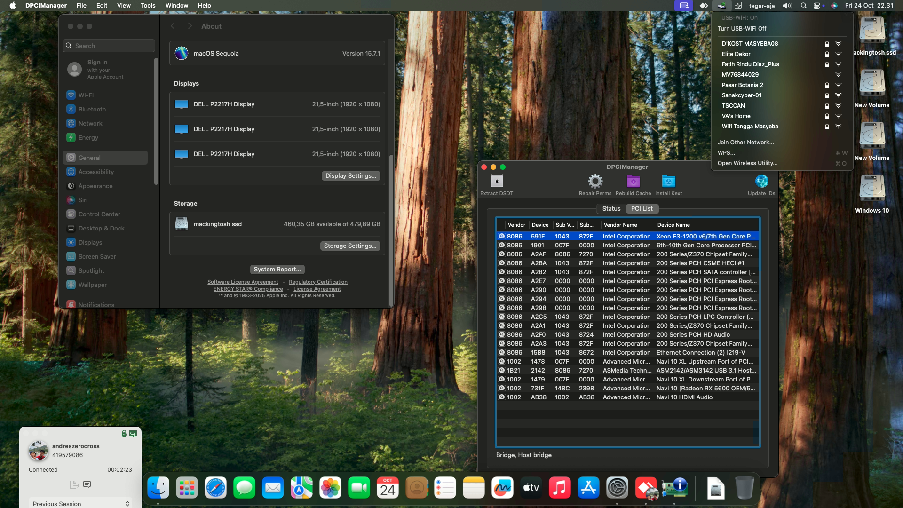Connect to the Sanakcyber-01 network

point(782,95)
